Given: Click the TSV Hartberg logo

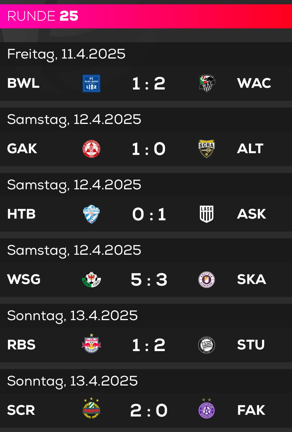Looking at the screenshot, I should 91,214.
